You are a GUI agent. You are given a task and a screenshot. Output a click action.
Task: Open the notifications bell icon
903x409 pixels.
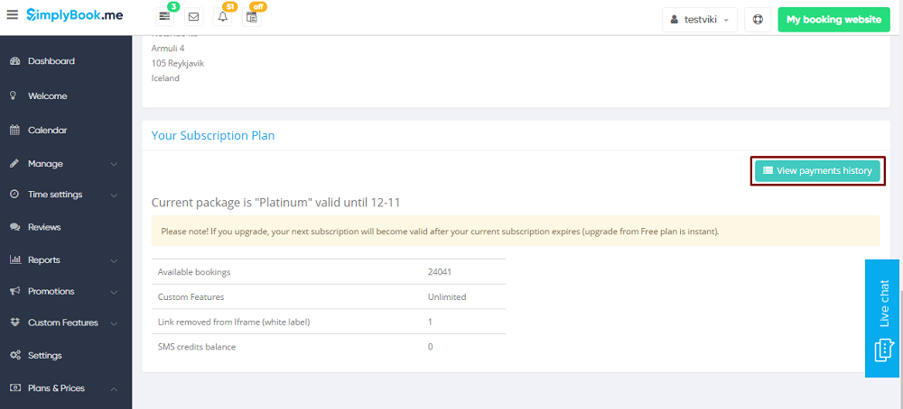pos(223,17)
